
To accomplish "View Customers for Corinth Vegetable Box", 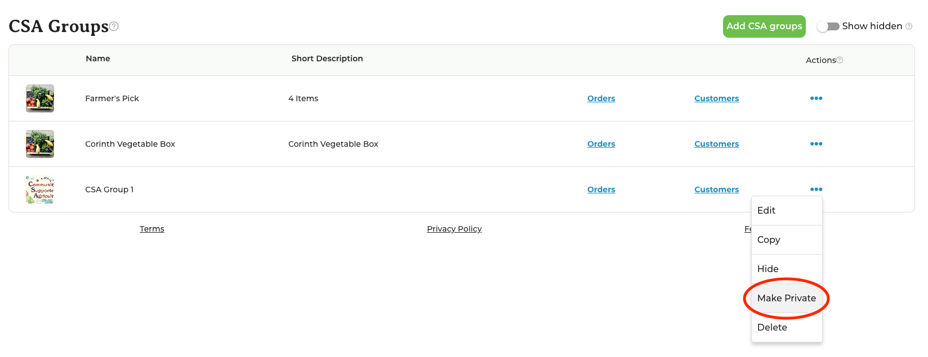I will tap(716, 144).
